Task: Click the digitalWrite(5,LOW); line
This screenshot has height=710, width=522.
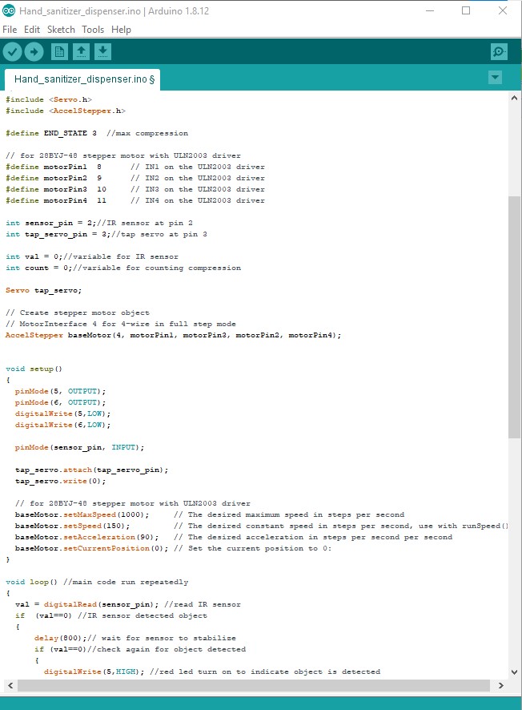Action: [62, 413]
